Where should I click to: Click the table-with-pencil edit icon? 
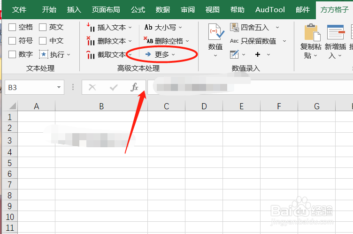pos(234,54)
